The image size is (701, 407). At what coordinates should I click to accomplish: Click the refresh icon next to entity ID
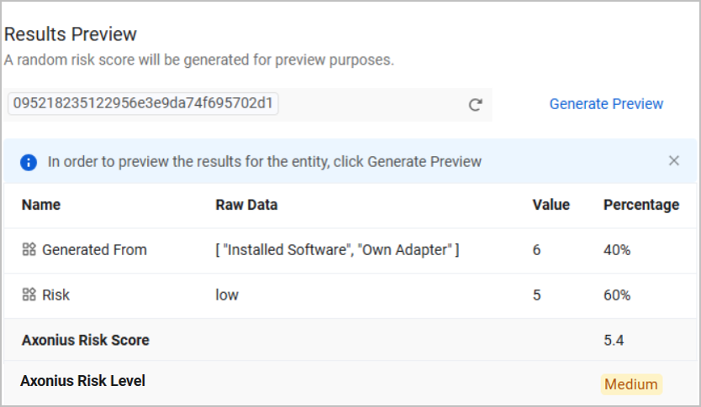click(x=475, y=104)
